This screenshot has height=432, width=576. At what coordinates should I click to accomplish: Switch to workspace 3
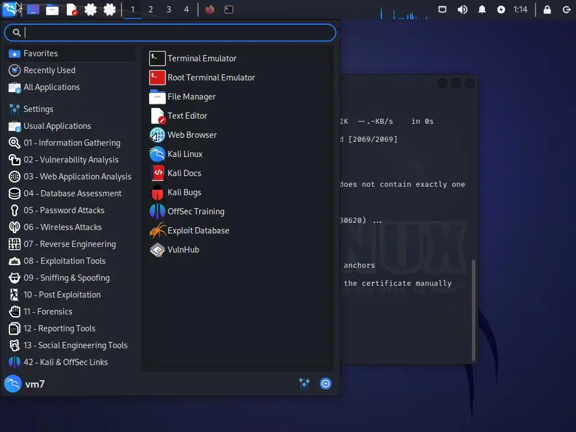169,10
